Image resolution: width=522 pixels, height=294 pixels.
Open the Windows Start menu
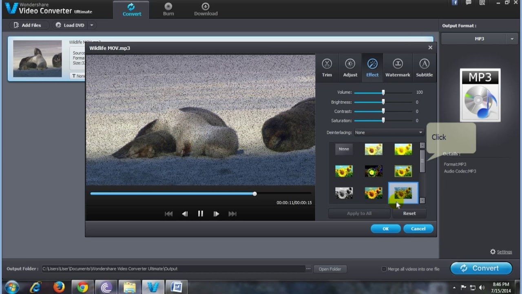[12, 287]
